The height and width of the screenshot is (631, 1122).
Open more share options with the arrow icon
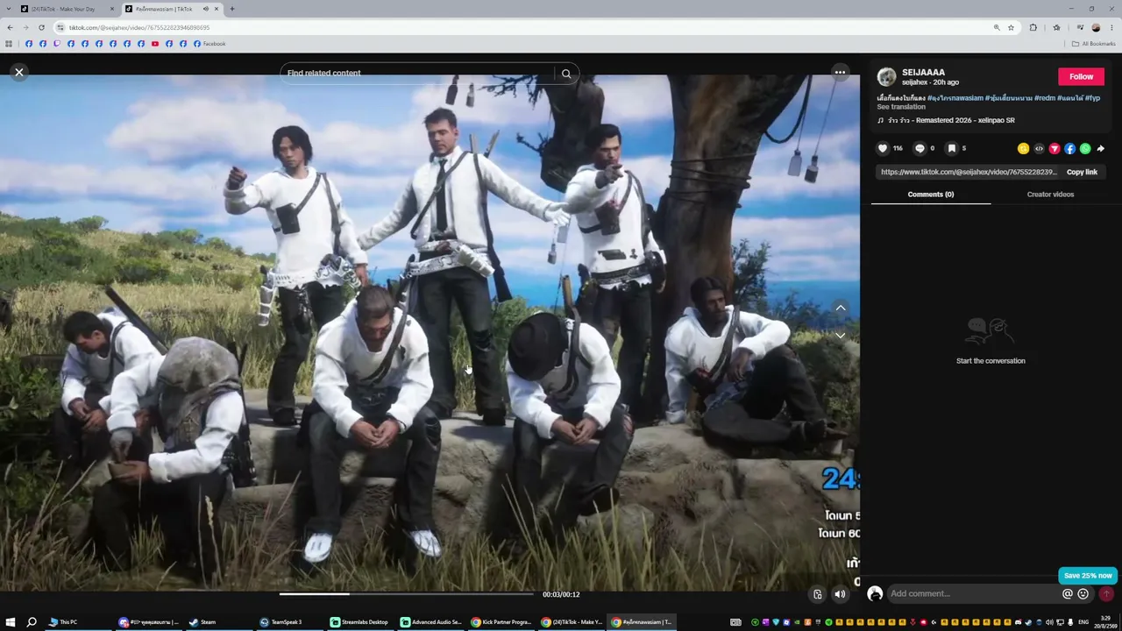1101,149
